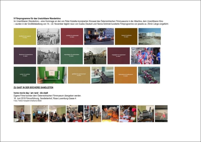Click the line 'Eigene Filme konnten dem Österreichischen Filmmuseum übergeben werden.'
Viewport: 201px width, 142px height.
point(47,96)
